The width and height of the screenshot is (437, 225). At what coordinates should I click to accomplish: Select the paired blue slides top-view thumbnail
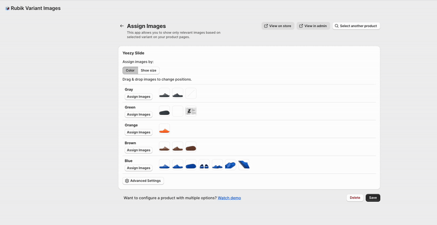coord(204,165)
